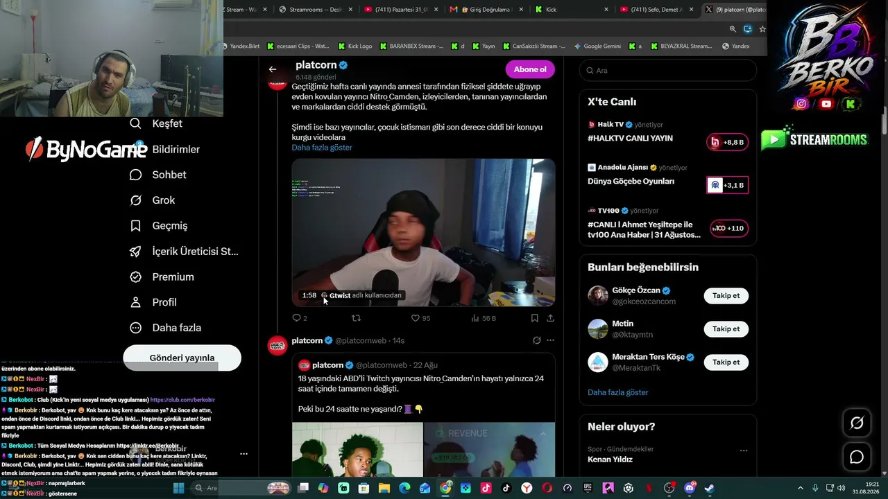
Task: Click the install app icon in address bar
Action: pyautogui.click(x=747, y=29)
